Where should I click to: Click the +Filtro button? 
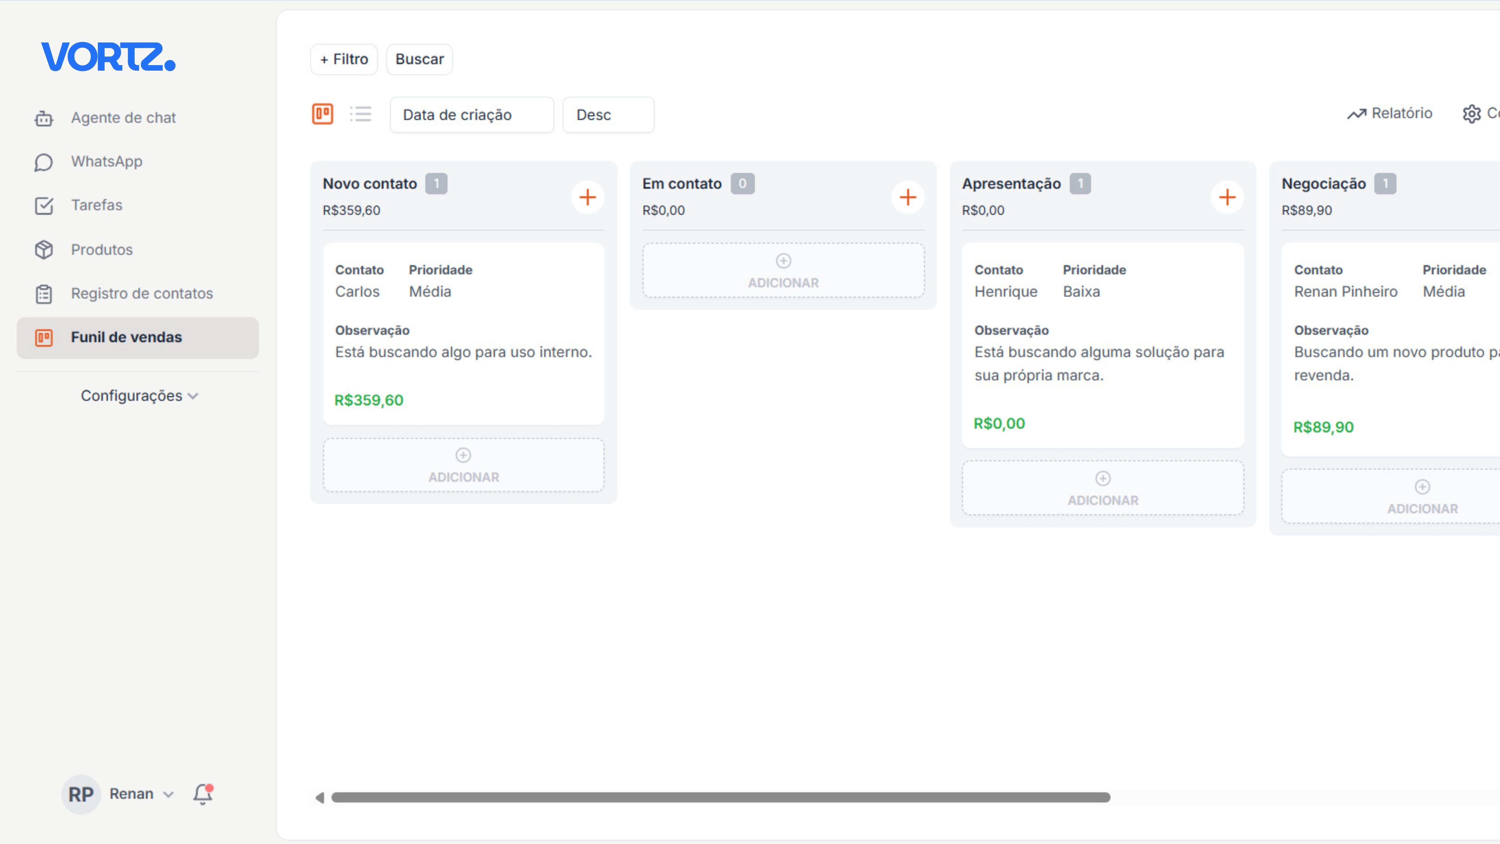[343, 59]
